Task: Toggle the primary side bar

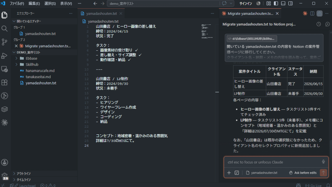Action: 276,4
